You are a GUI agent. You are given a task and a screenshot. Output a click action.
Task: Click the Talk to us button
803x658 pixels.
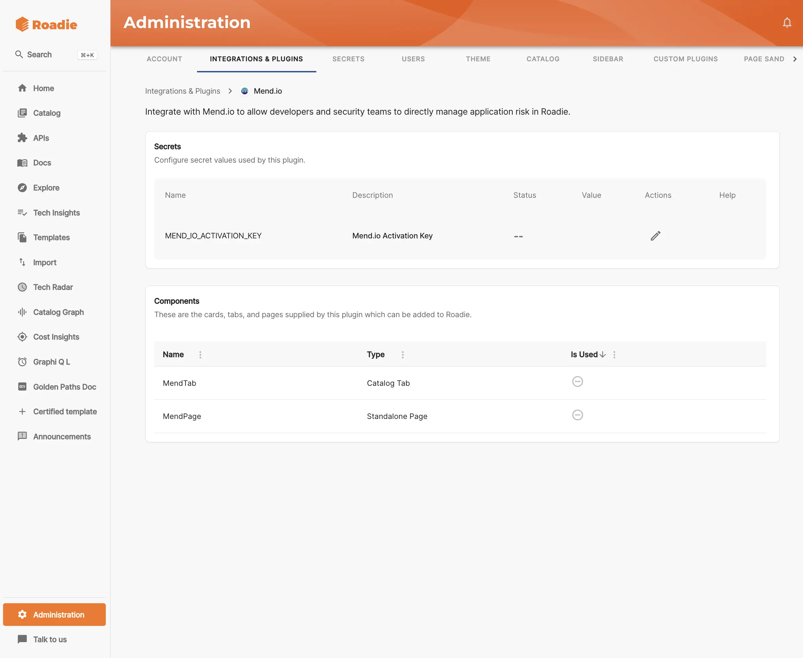click(50, 639)
